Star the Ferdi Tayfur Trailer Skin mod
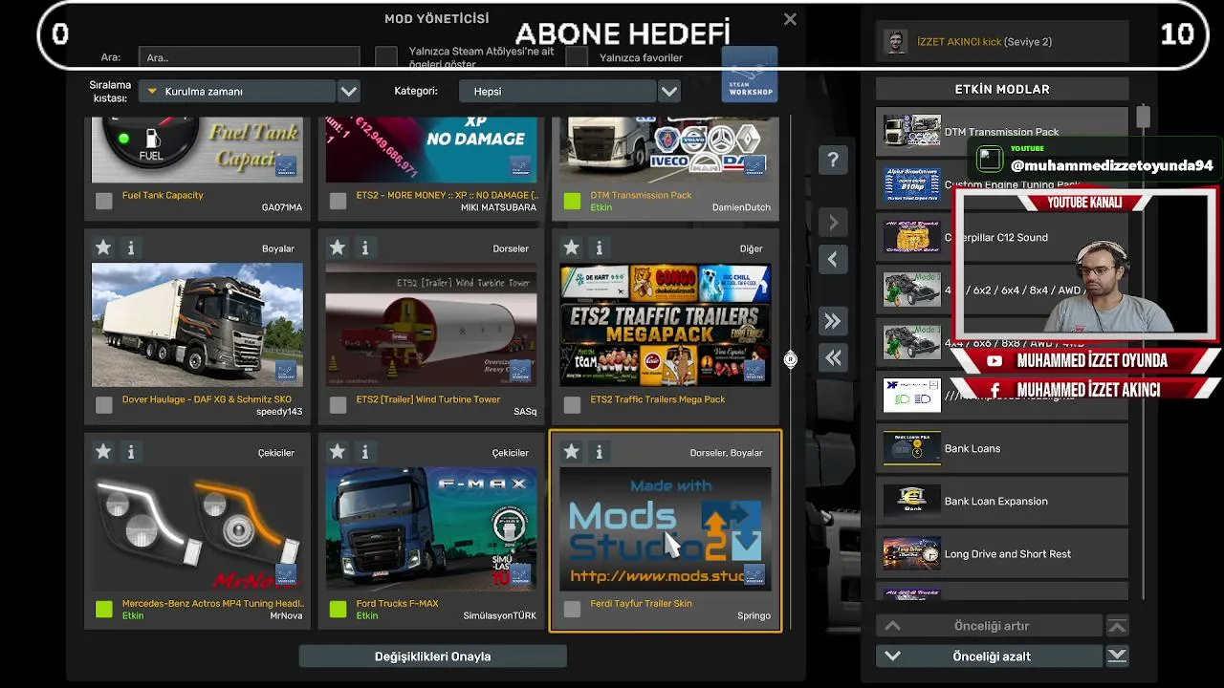 [x=572, y=452]
